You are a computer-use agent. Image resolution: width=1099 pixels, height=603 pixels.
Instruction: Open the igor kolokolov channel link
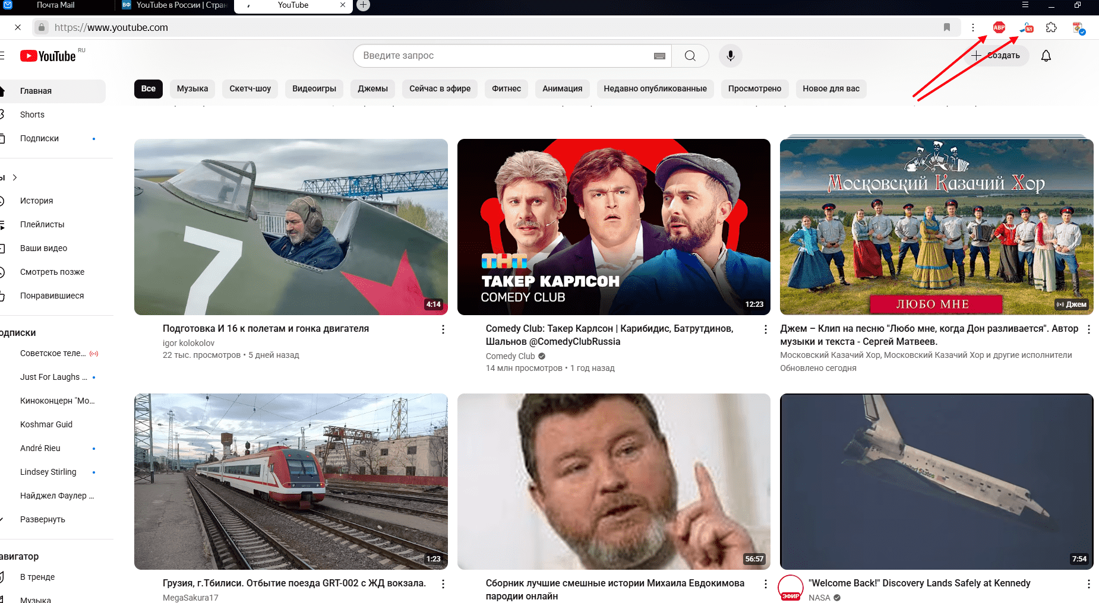click(188, 343)
